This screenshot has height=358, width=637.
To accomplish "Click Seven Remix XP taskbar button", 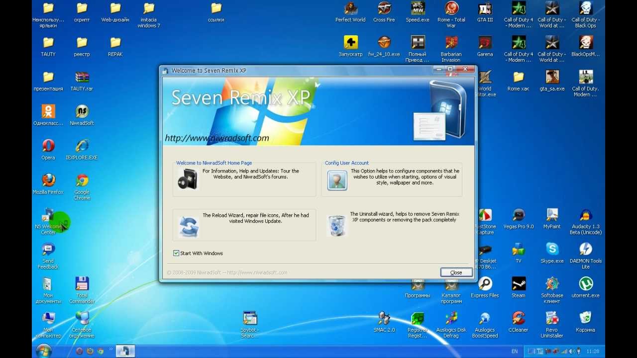I will pos(126,351).
